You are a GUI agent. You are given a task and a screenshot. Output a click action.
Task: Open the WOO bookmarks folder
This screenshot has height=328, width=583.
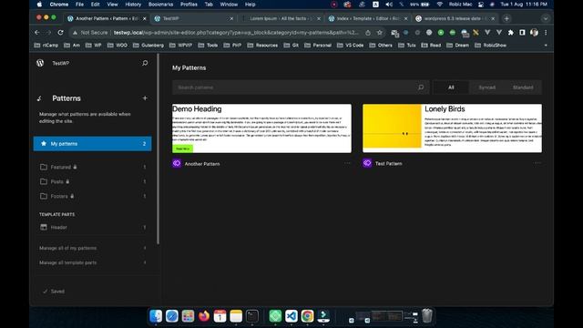click(118, 45)
